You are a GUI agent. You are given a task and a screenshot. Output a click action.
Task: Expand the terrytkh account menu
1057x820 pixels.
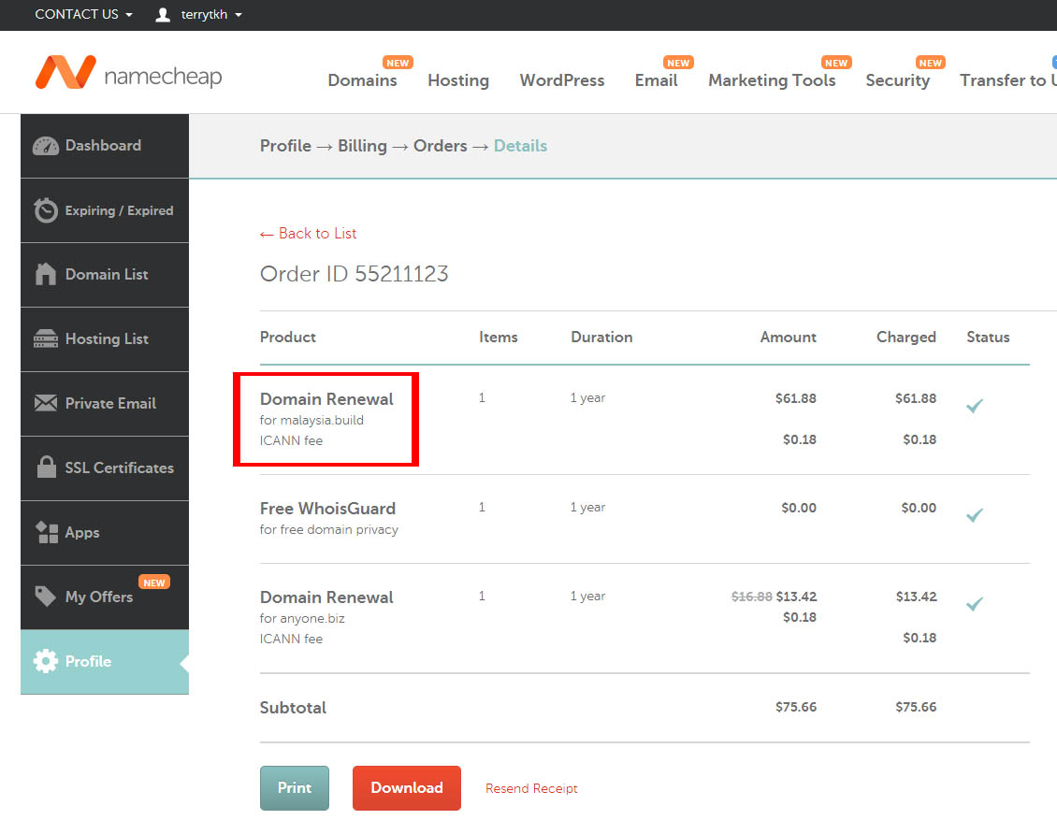[x=211, y=15]
